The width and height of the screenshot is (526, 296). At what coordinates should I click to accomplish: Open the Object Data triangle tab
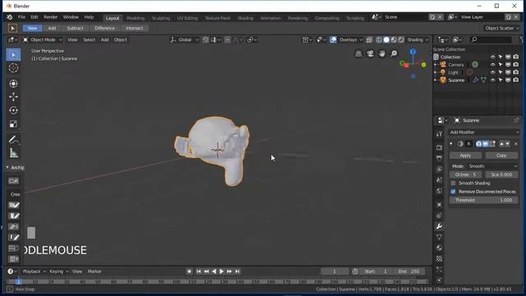pos(439,238)
